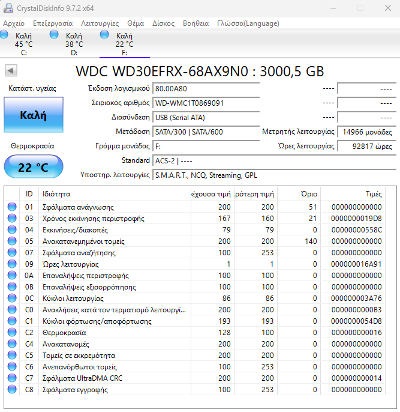Viewport: 400px width, 412px height.
Task: Open the Θέμα menu
Action: tap(136, 23)
